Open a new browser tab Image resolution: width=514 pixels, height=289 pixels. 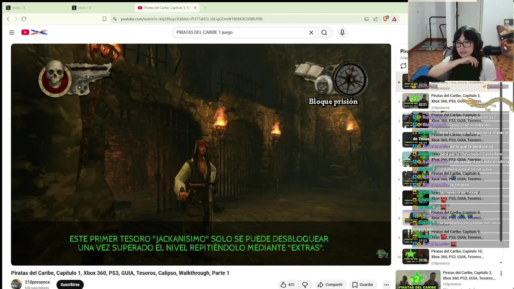(205, 8)
